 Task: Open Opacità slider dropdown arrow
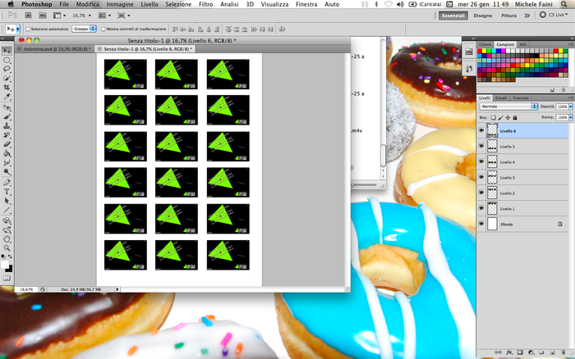571,107
